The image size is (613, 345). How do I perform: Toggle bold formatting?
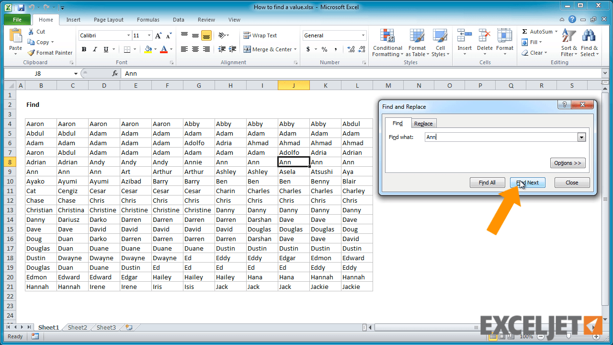84,49
